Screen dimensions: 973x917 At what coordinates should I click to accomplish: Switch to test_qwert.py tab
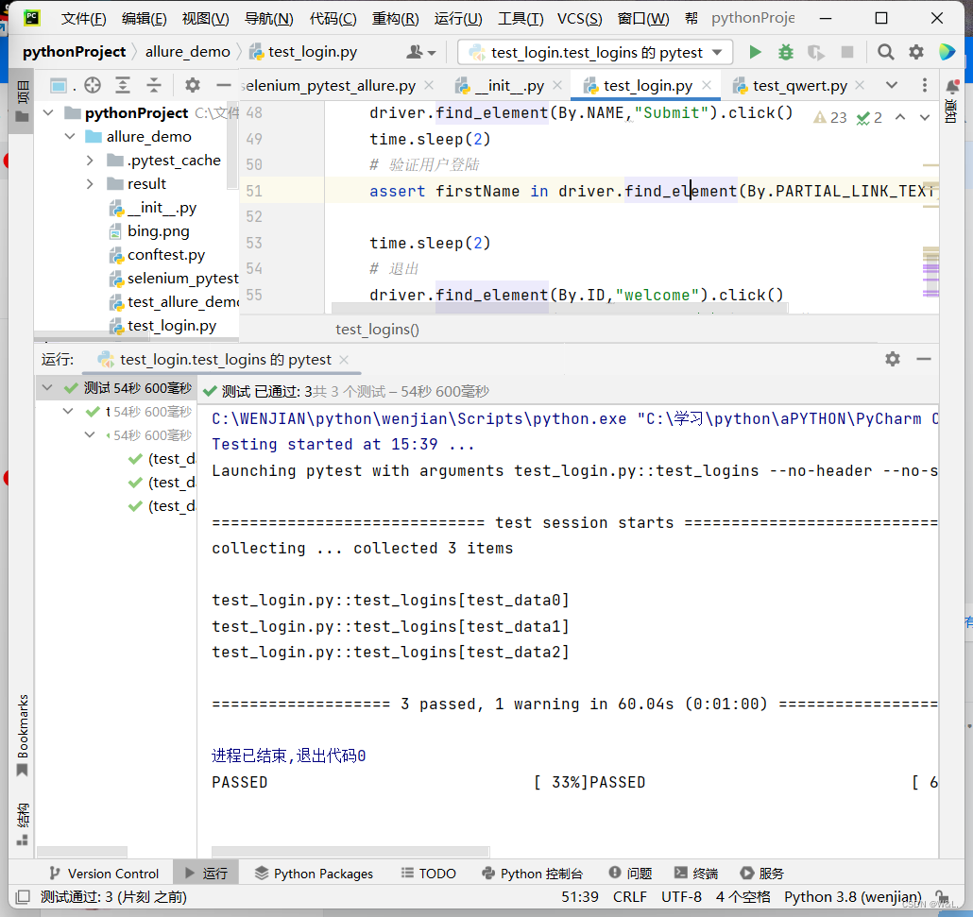click(799, 86)
